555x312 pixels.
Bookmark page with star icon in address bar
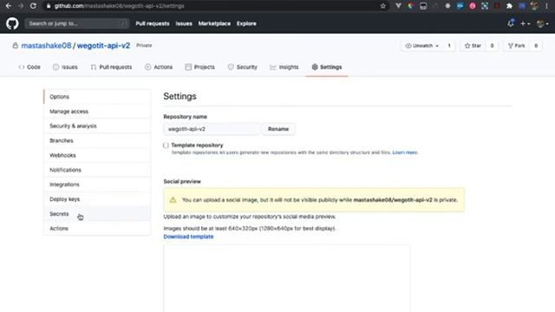382,6
